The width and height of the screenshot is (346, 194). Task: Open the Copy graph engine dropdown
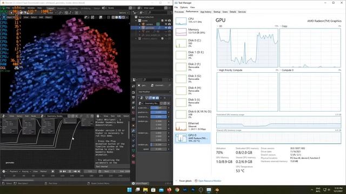(x=284, y=26)
